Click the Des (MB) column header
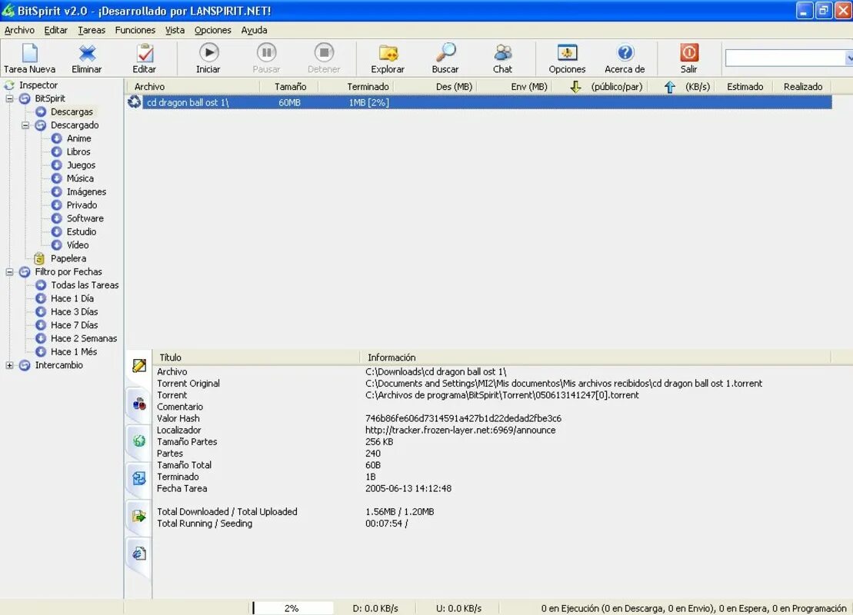Viewport: 853px width, 615px height. [x=437, y=86]
